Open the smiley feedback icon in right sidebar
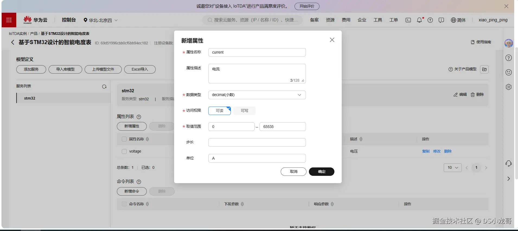Image resolution: width=518 pixels, height=231 pixels. tap(509, 72)
